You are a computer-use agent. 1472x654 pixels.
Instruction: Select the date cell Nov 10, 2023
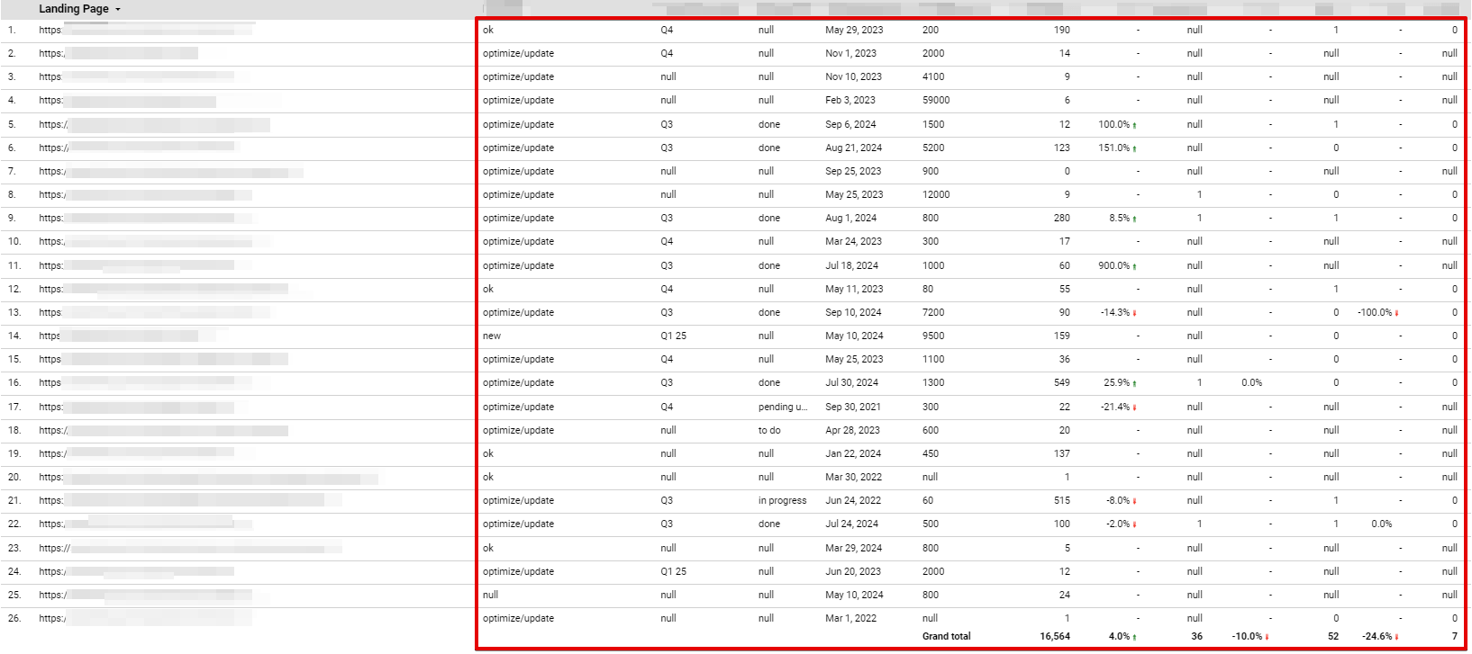click(x=853, y=76)
